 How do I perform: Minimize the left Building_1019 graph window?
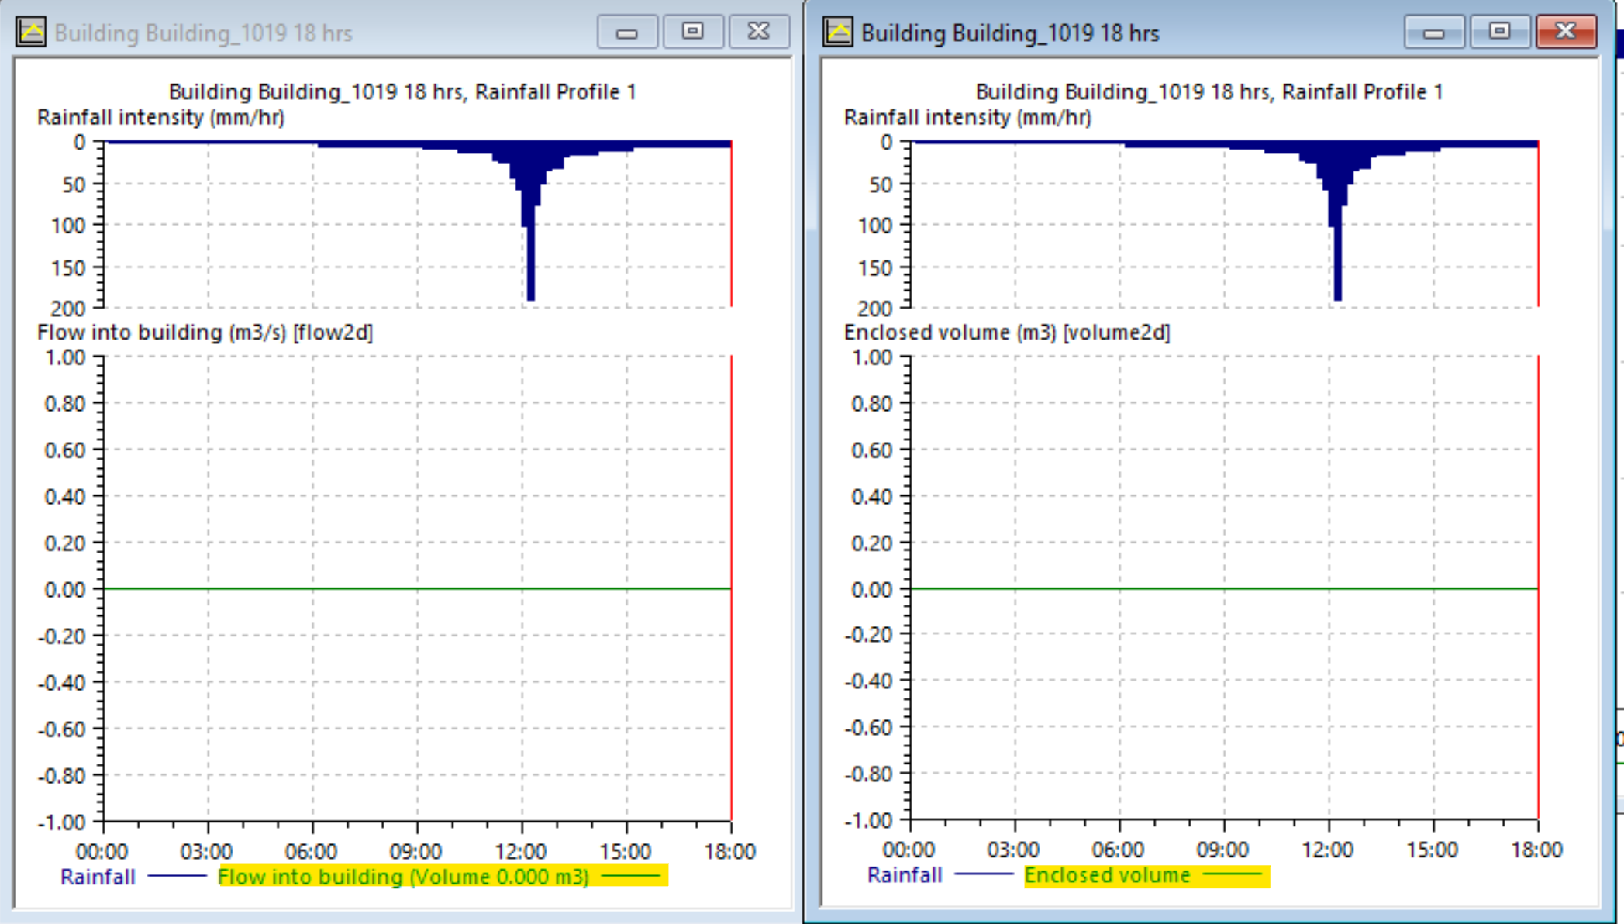pos(626,33)
